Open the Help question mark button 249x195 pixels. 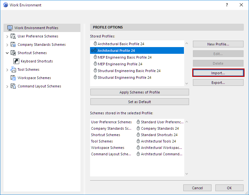227,5
